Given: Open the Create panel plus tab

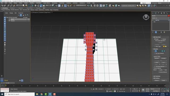Looking at the screenshot, I should point(153,13).
